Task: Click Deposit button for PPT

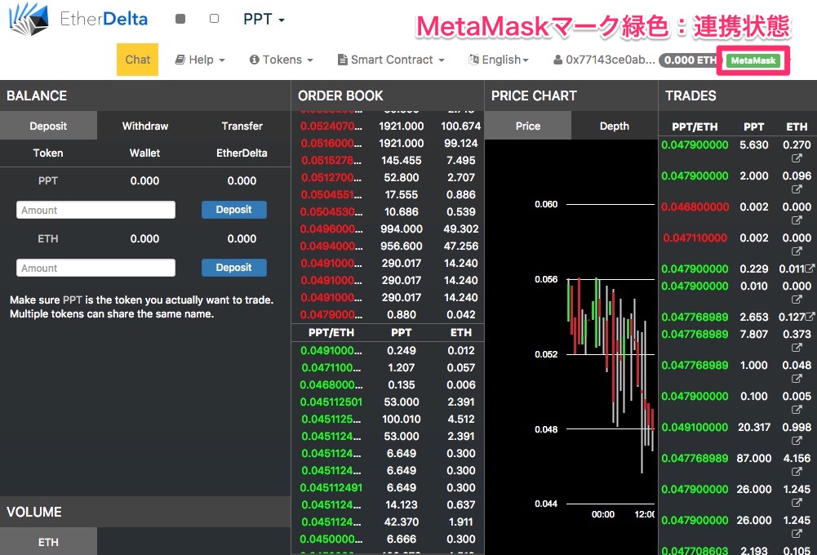Action: tap(234, 210)
